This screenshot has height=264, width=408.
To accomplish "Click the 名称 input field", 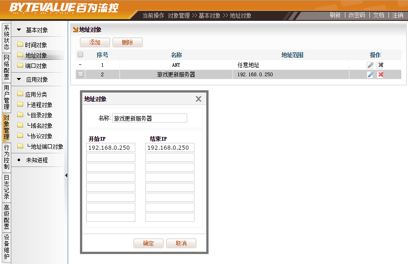I will click(x=149, y=118).
